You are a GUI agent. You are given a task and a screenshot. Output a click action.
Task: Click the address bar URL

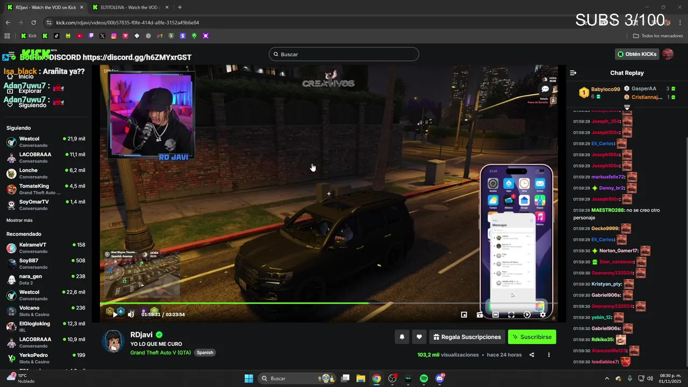click(x=128, y=23)
